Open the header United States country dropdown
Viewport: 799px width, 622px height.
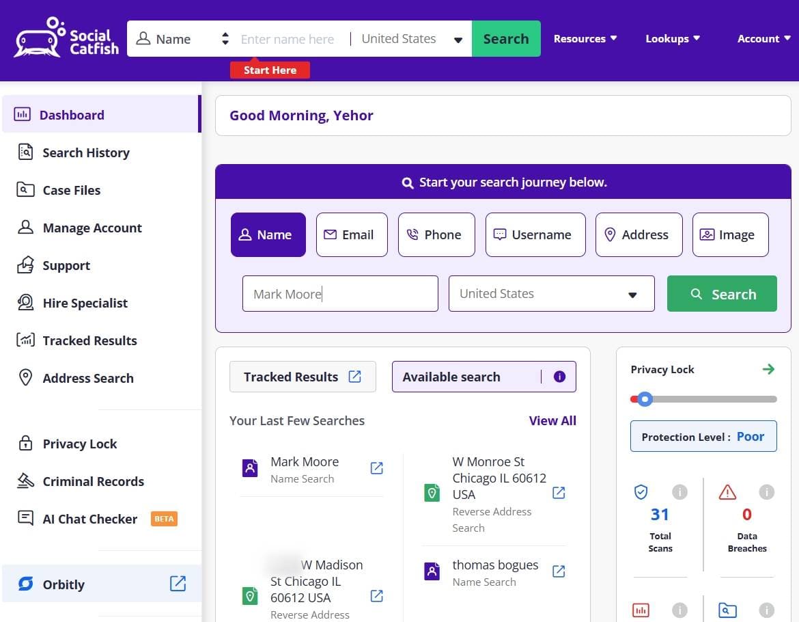point(412,39)
